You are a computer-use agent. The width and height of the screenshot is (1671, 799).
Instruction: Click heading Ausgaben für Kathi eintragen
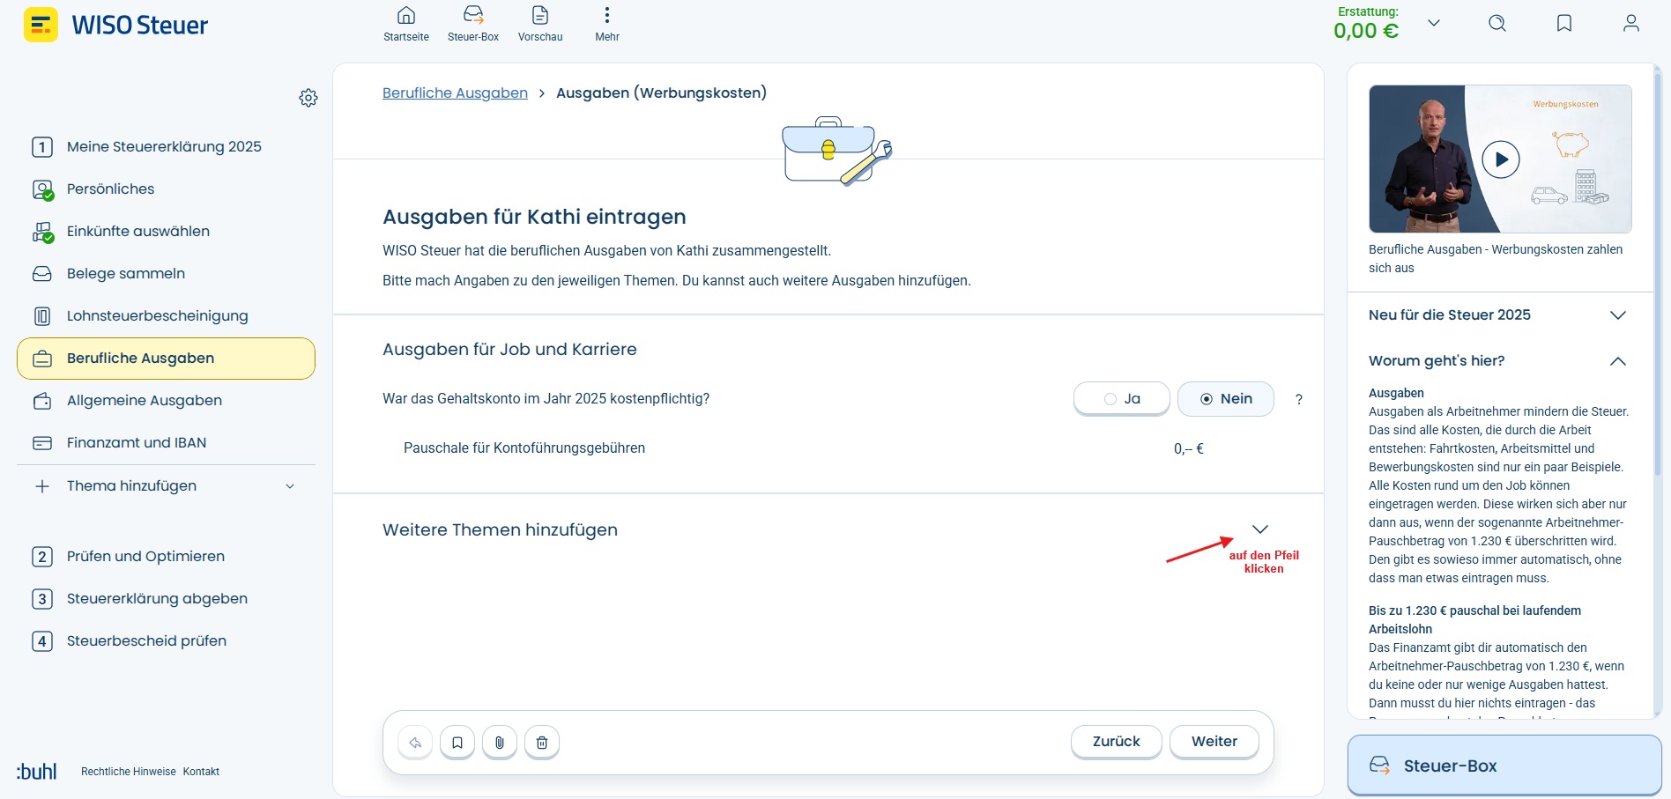[x=534, y=218]
